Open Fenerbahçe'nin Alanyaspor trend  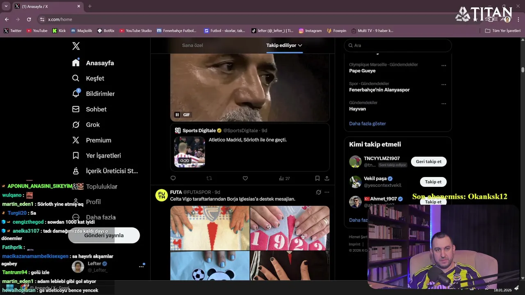[379, 90]
